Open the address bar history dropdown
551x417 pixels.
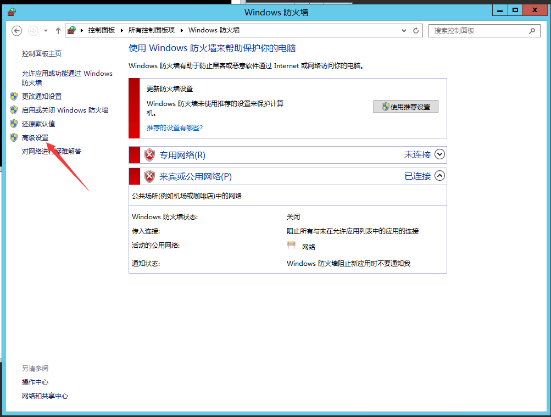(x=404, y=31)
